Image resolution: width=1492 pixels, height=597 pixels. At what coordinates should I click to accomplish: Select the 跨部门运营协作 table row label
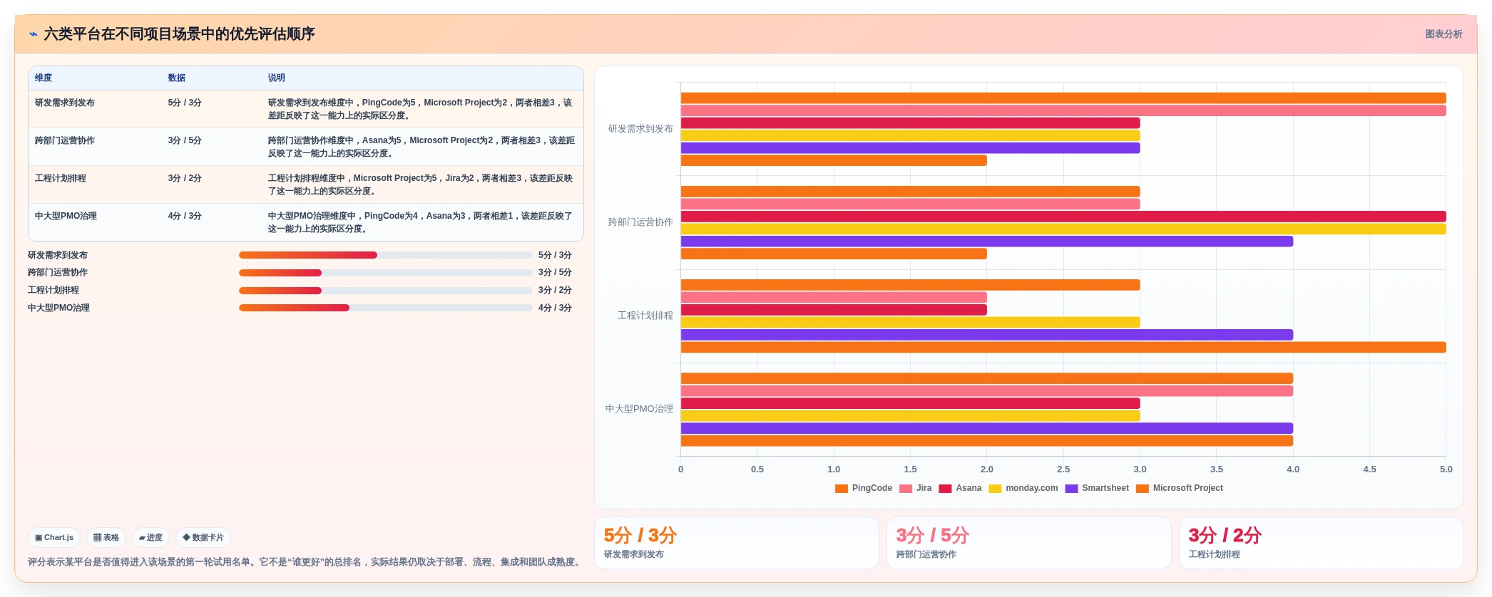click(65, 141)
